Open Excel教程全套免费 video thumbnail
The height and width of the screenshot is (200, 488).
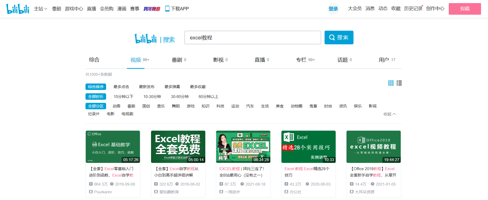[178, 147]
